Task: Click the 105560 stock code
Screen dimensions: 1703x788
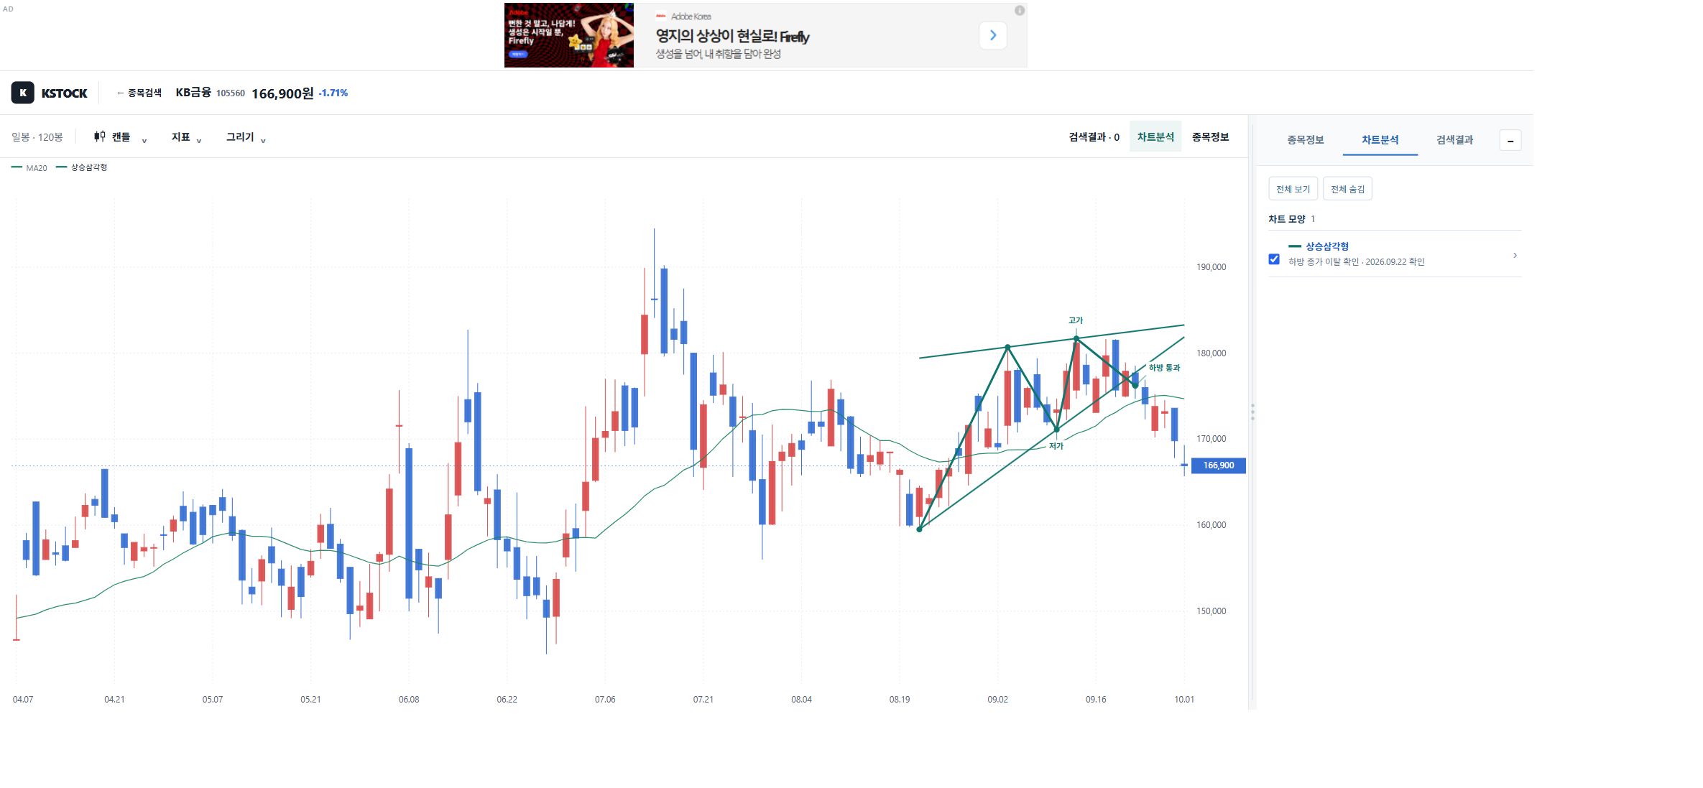Action: (x=231, y=93)
